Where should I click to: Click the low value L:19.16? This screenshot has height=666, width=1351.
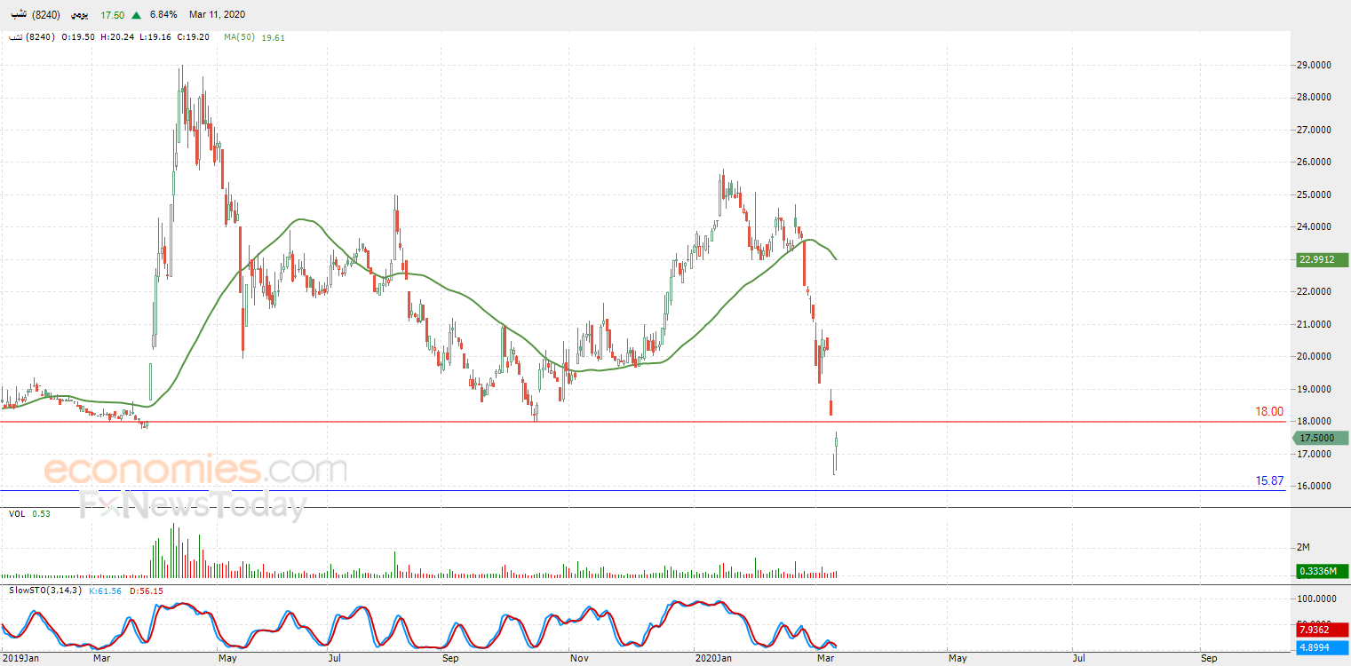pos(155,37)
